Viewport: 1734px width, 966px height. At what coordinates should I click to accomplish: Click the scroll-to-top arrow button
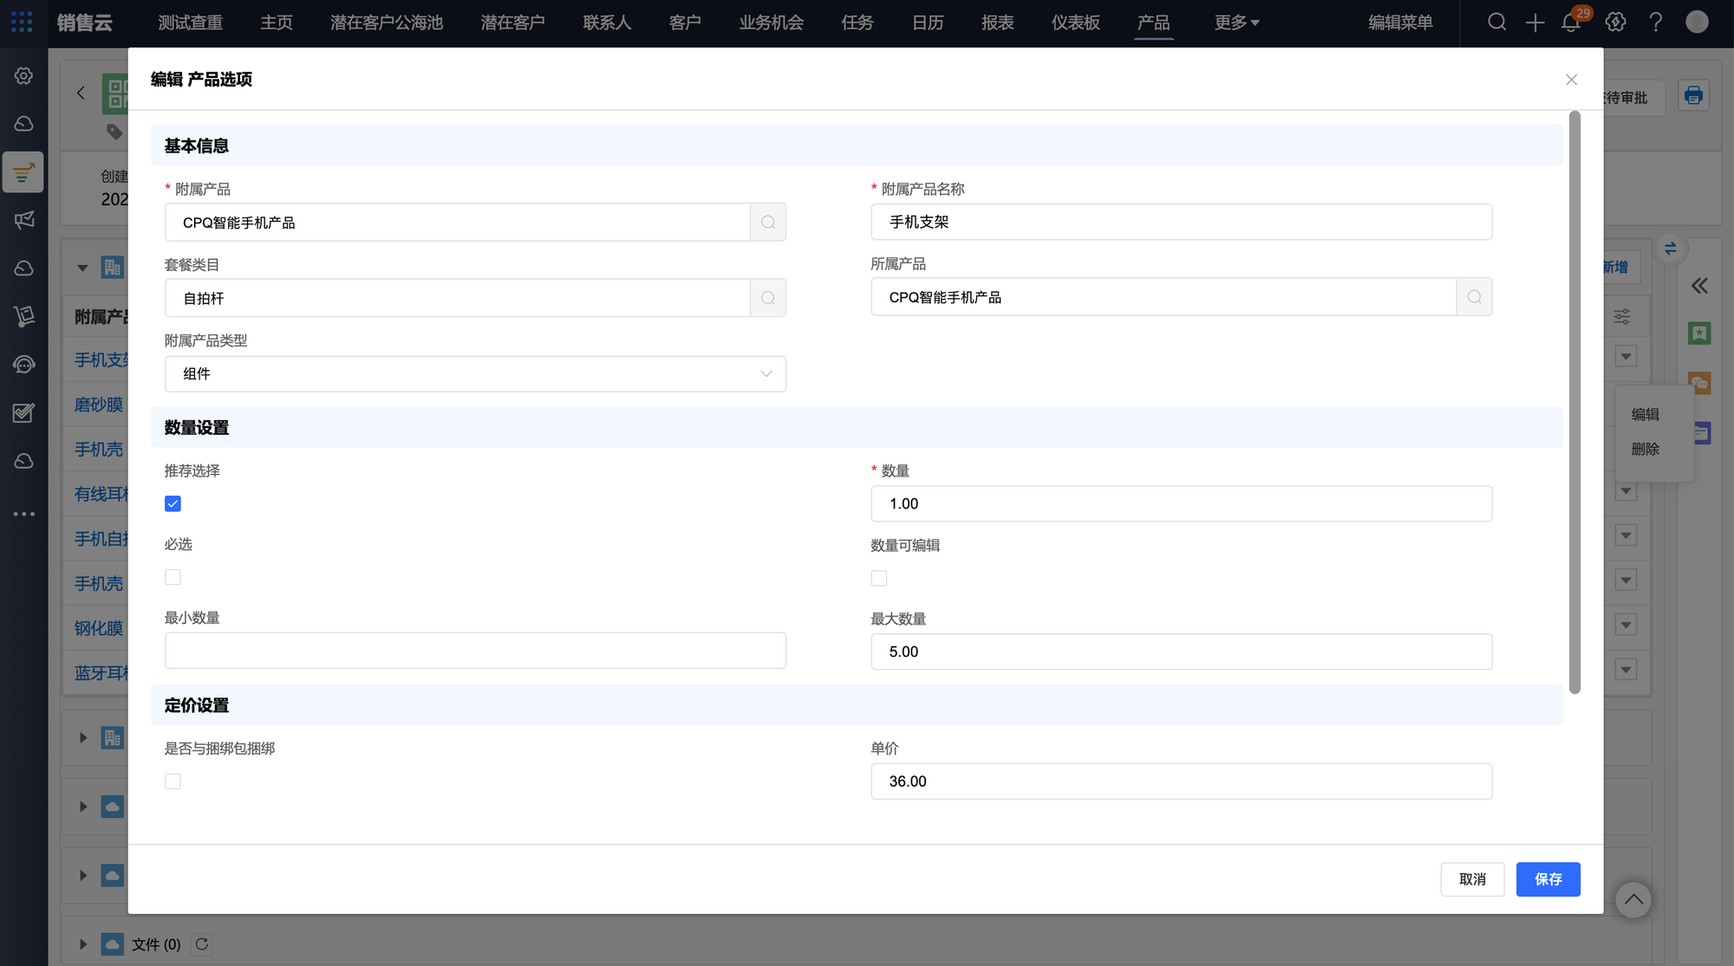pyautogui.click(x=1633, y=899)
